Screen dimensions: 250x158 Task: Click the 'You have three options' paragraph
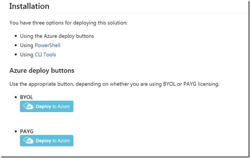(68, 23)
